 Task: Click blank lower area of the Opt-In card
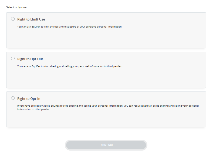108,120
